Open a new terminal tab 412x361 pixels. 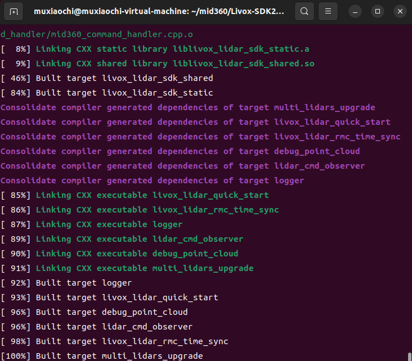[14, 11]
